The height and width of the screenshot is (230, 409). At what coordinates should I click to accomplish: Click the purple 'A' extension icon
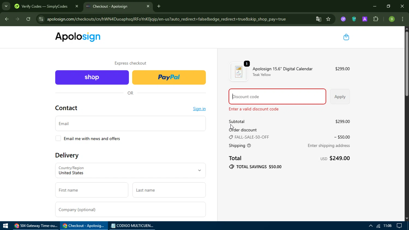pyautogui.click(x=365, y=19)
